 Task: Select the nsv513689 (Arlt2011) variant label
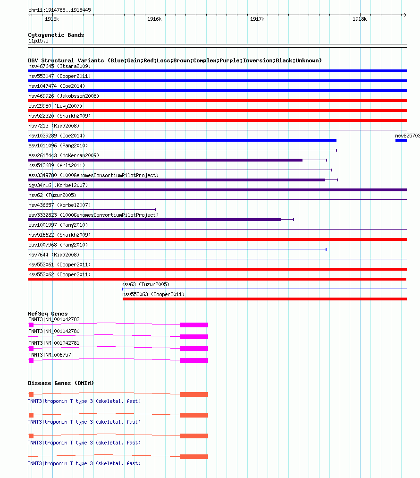[x=57, y=165]
